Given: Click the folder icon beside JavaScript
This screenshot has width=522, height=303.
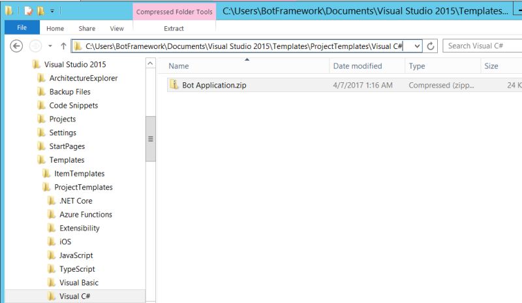Looking at the screenshot, I should coord(52,255).
